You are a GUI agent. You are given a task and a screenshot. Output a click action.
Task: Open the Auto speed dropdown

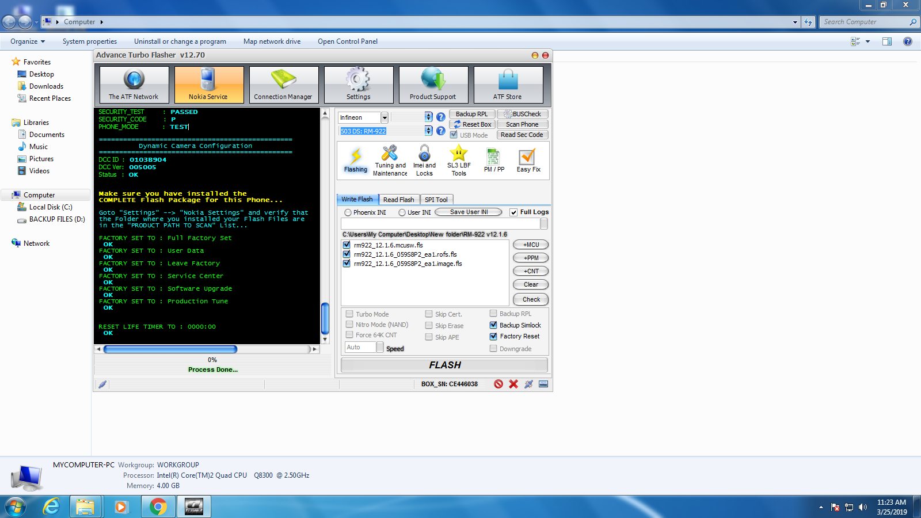tap(380, 347)
